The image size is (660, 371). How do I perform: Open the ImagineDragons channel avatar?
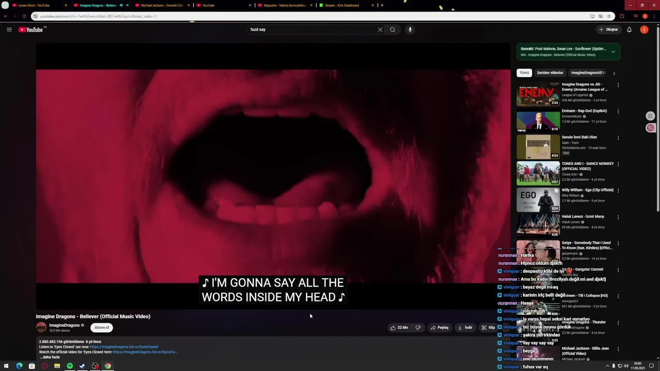(41, 327)
